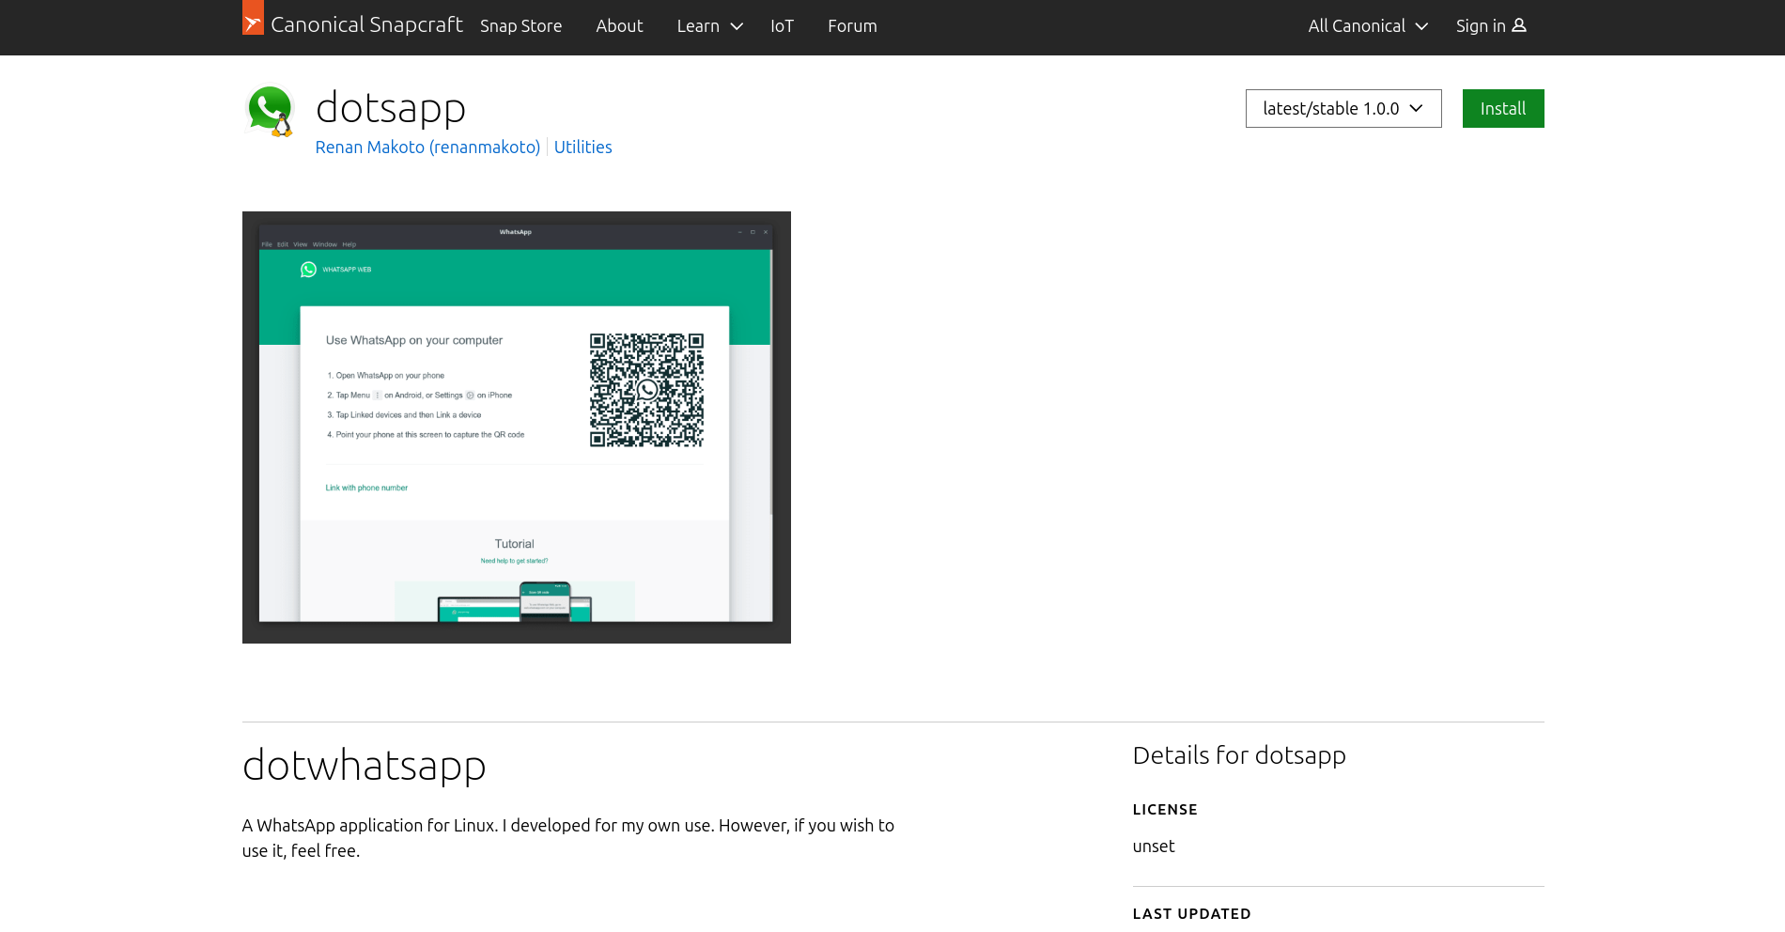1785x932 pixels.
Task: Visit the Forum link
Action: click(852, 26)
